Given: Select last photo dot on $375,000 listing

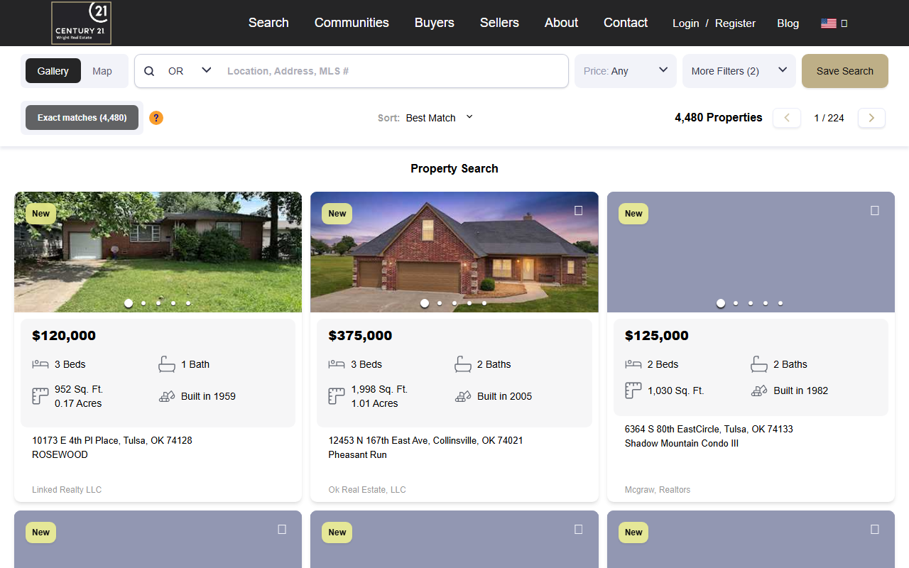Looking at the screenshot, I should (x=484, y=303).
